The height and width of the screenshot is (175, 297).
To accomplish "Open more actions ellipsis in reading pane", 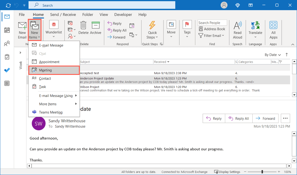I will click(285, 118).
